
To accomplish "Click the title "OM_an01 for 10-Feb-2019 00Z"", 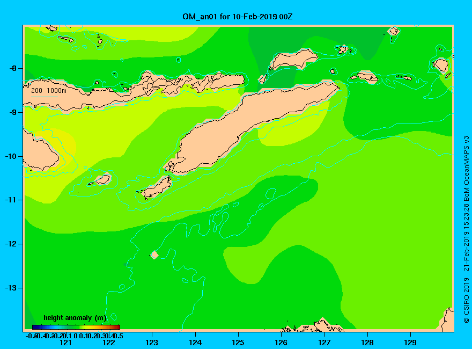I will click(237, 17).
